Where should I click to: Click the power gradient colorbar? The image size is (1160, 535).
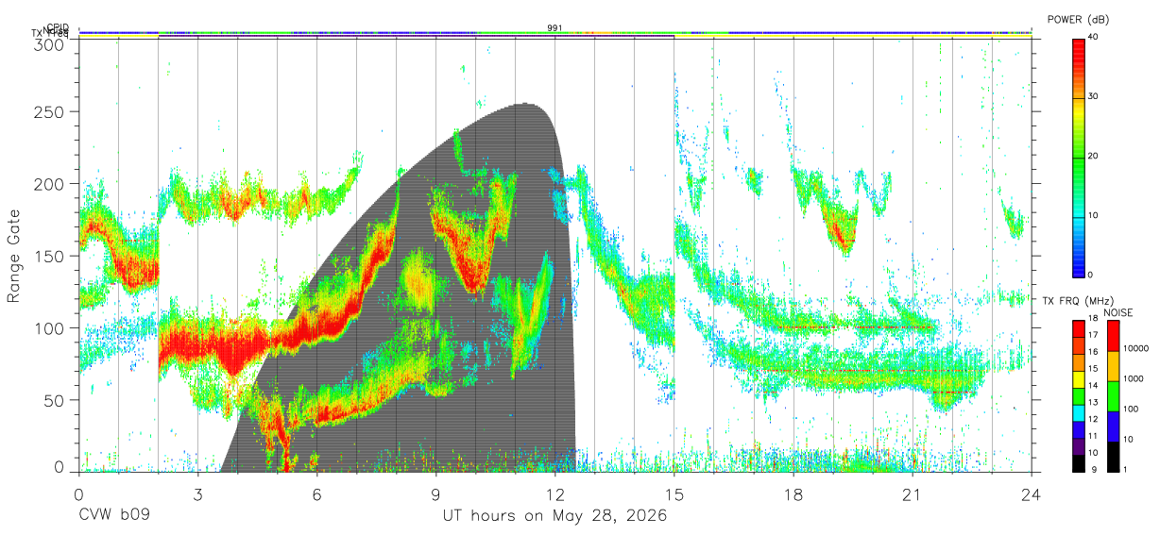tap(1078, 157)
